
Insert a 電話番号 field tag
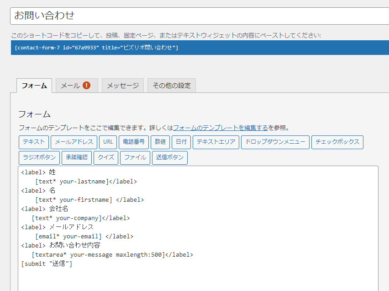[134, 142]
